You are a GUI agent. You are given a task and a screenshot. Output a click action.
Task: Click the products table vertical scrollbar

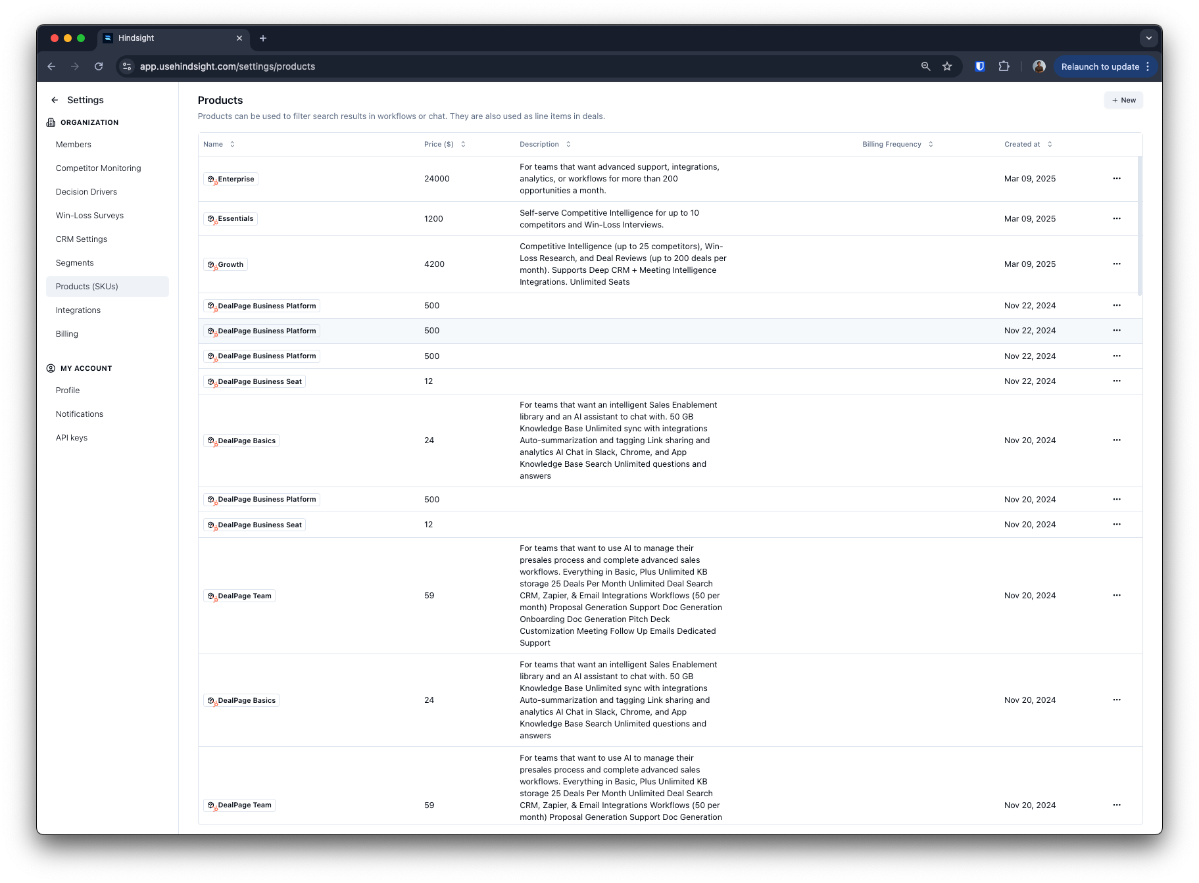tap(1140, 226)
